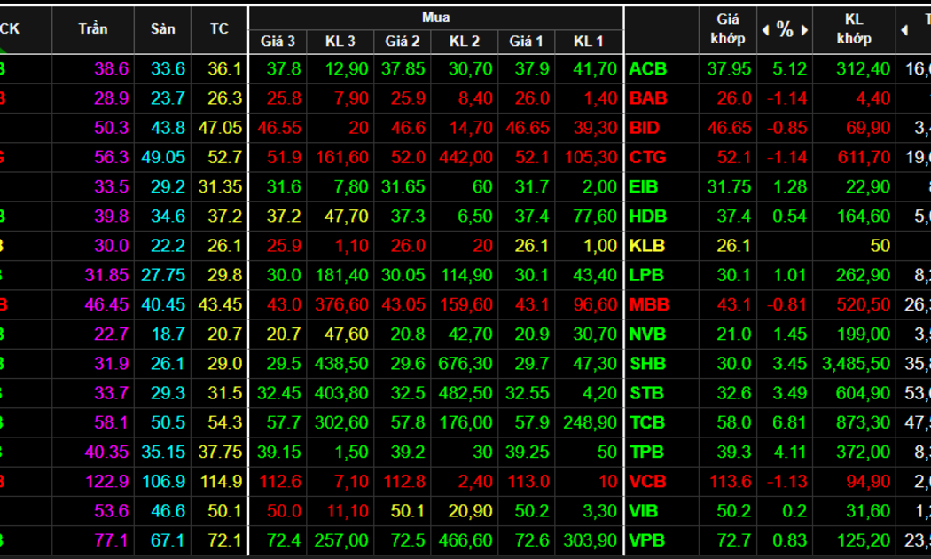Click HDB KL 3 value 47,70
The height and width of the screenshot is (559, 931).
346,217
